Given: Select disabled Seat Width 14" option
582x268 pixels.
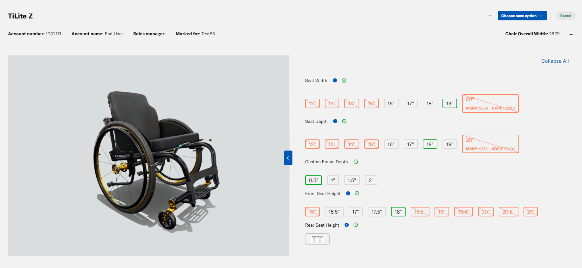Looking at the screenshot, I should (x=352, y=103).
